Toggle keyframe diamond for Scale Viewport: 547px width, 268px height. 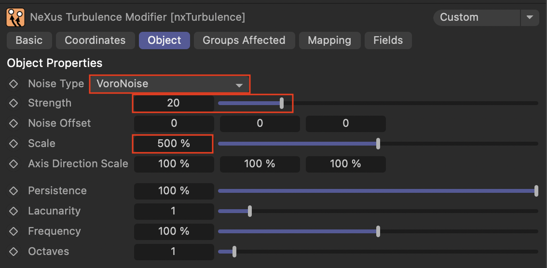(14, 144)
